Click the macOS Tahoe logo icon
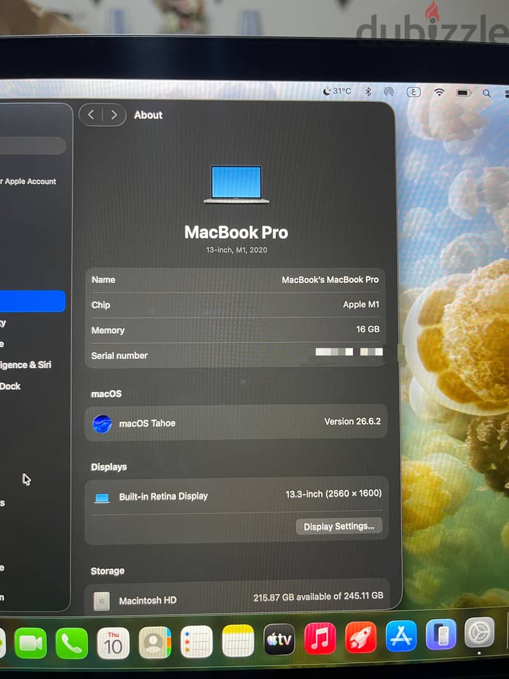The height and width of the screenshot is (679, 509). click(102, 424)
